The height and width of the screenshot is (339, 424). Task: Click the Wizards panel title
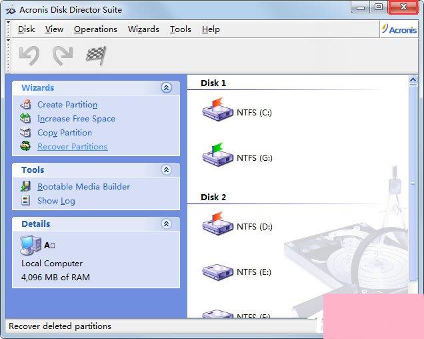tap(37, 87)
